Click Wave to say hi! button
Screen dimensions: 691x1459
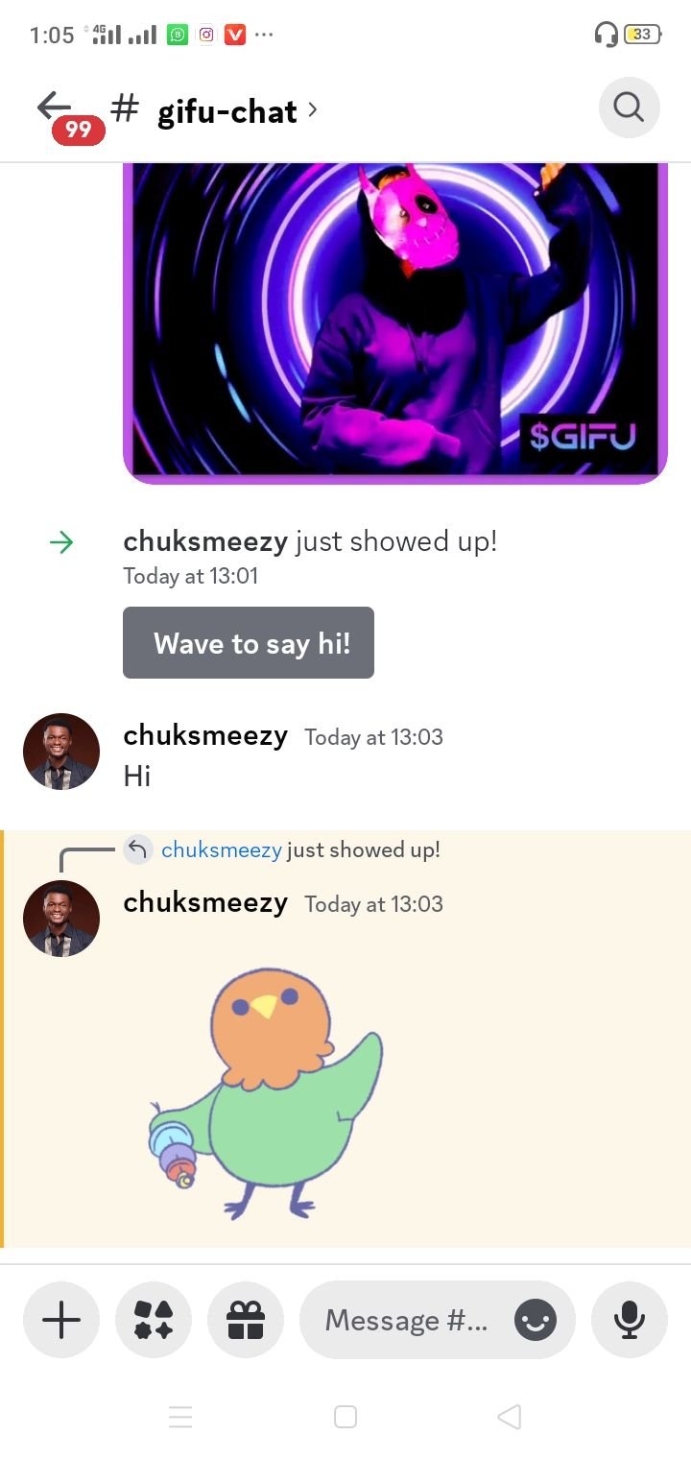click(249, 642)
